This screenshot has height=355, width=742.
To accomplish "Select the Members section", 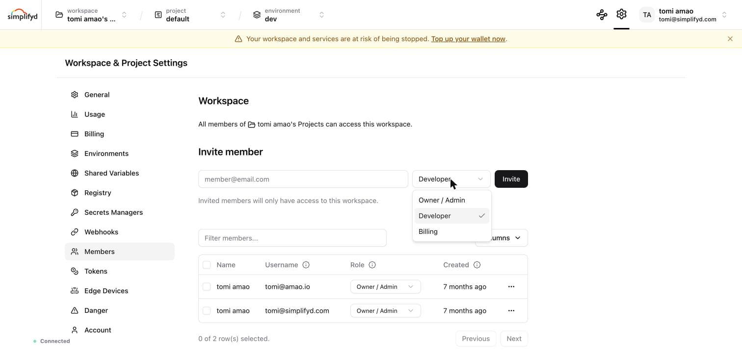I will (120, 252).
